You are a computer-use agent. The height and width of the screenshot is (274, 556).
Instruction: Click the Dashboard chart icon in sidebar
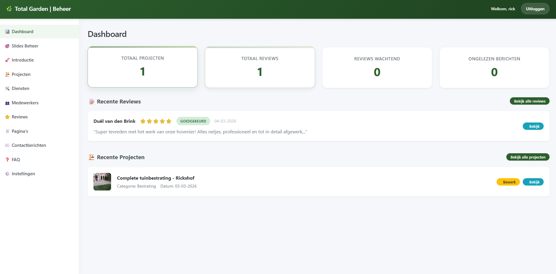coord(7,32)
